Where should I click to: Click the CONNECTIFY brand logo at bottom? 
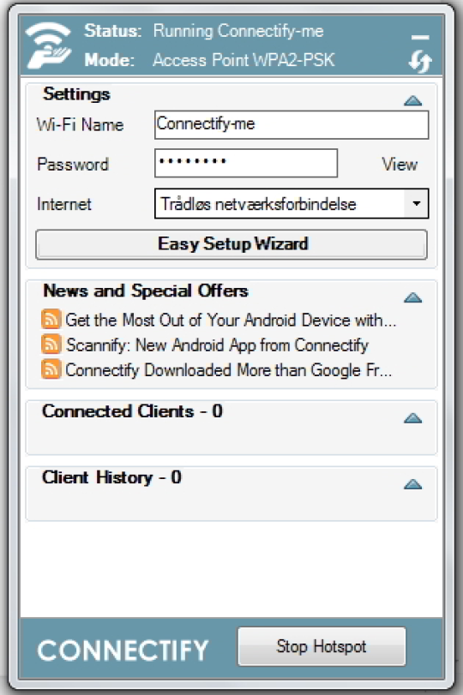point(123,650)
